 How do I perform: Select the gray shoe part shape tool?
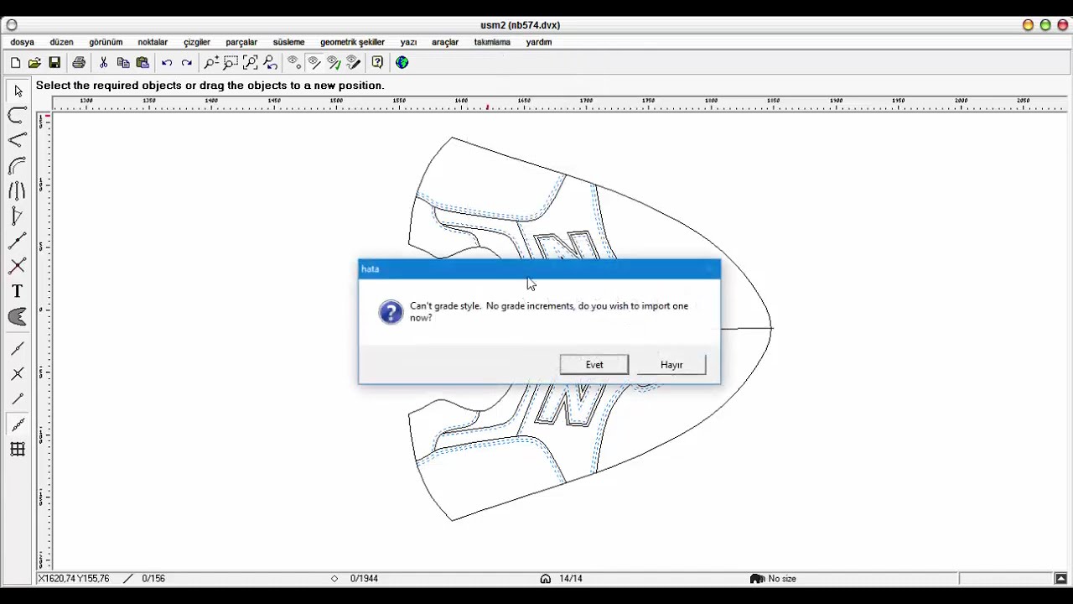[x=18, y=316]
